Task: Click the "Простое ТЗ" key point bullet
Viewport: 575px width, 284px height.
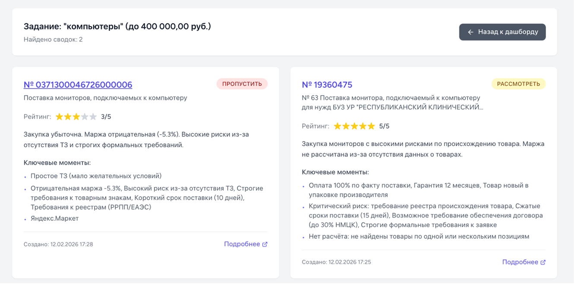Action: tap(96, 176)
